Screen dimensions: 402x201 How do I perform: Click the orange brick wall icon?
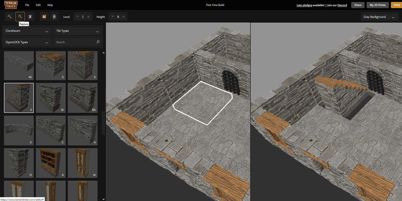(x=44, y=17)
